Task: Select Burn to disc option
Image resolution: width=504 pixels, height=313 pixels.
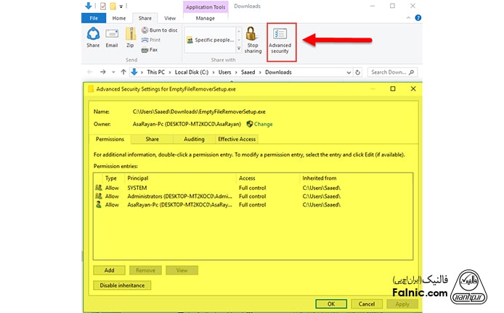Action: (158, 30)
